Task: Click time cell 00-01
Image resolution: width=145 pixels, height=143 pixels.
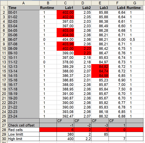Action: pos(23,12)
